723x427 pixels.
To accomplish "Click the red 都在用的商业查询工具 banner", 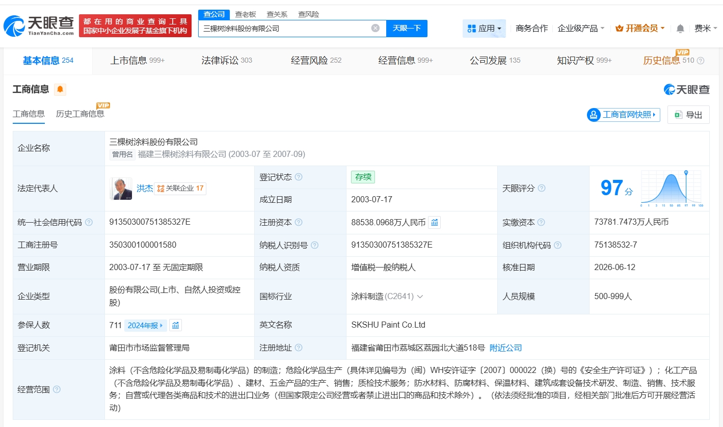I will [135, 25].
